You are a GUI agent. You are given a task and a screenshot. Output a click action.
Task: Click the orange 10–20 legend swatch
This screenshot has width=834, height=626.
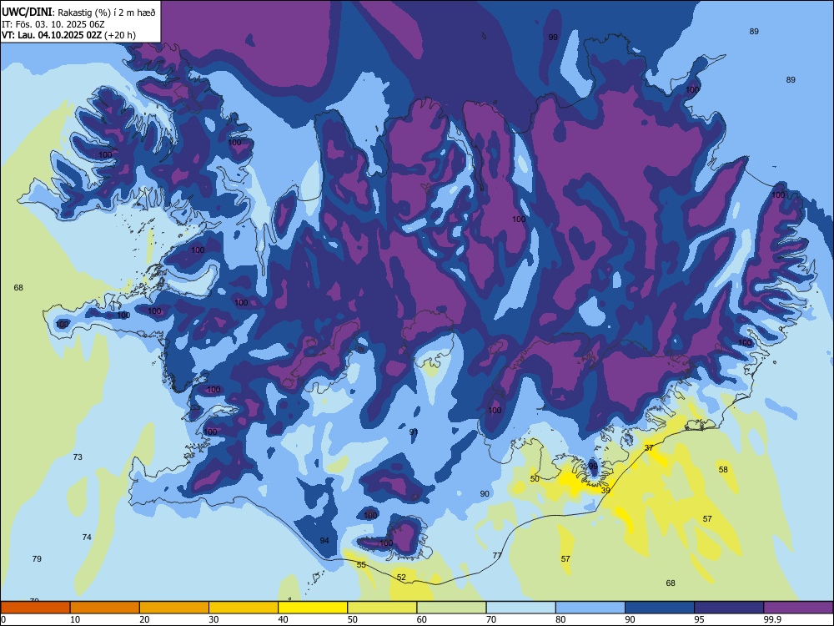click(105, 608)
